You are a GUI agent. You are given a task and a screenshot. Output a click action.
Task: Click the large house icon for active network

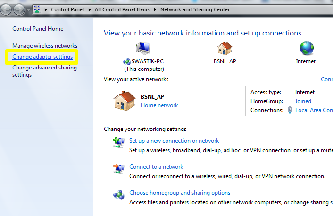point(125,101)
